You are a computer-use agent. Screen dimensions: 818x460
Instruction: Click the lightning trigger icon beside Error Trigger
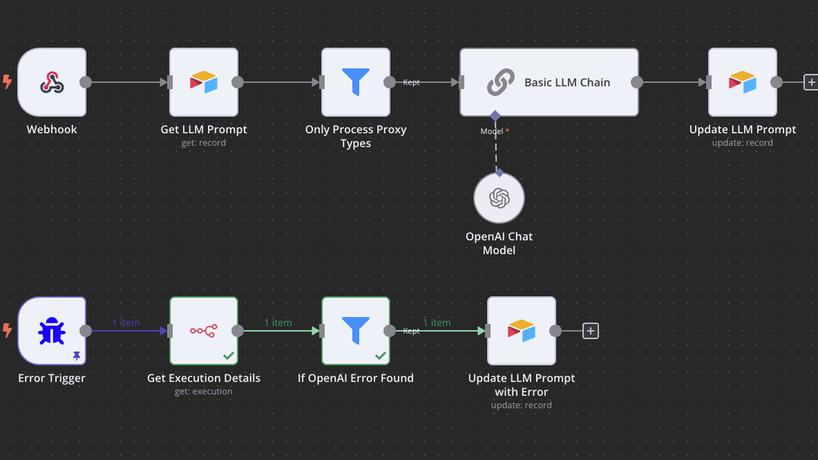tap(7, 330)
